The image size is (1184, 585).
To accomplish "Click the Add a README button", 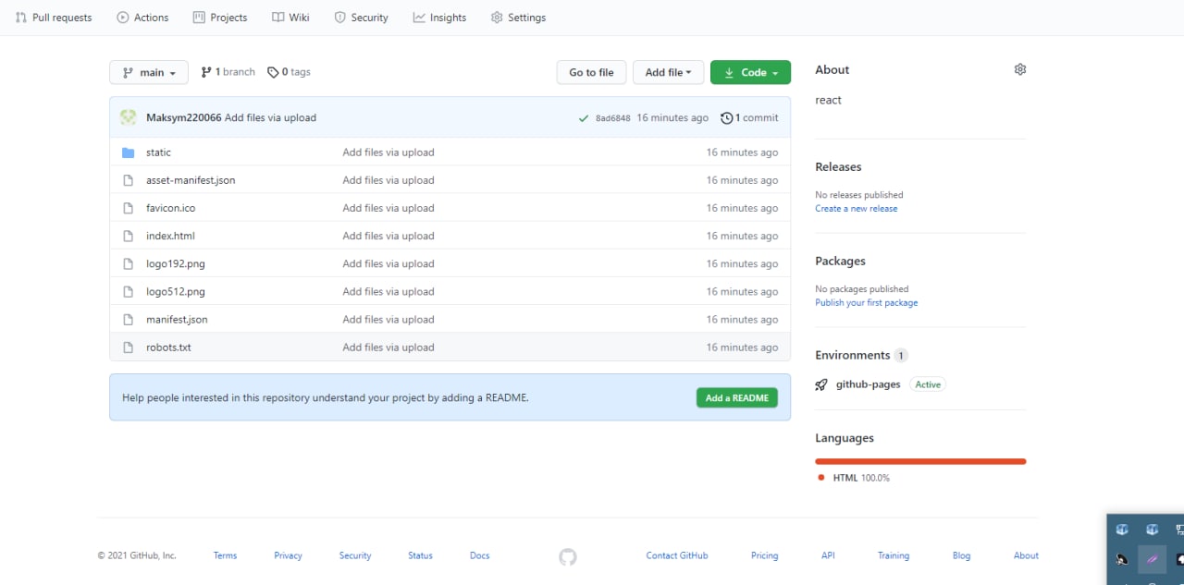I will (737, 397).
